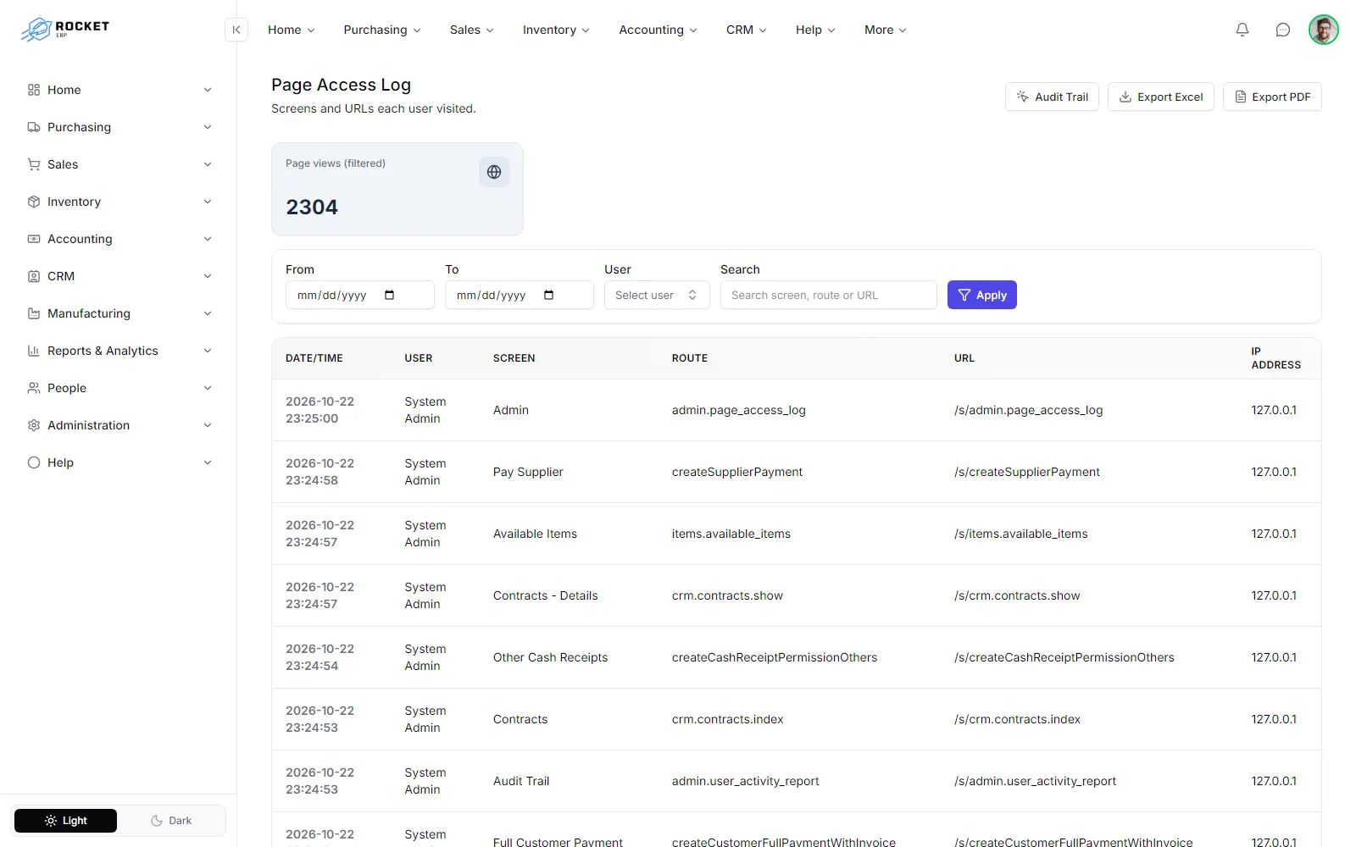This screenshot has width=1356, height=847.
Task: Focus the Search screen, route or URL field
Action: tap(829, 295)
